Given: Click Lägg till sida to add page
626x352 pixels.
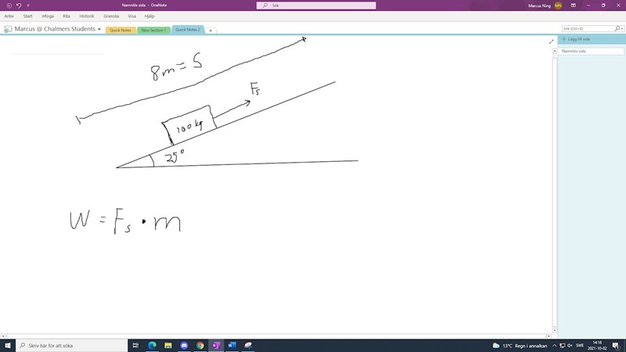Looking at the screenshot, I should pyautogui.click(x=577, y=39).
